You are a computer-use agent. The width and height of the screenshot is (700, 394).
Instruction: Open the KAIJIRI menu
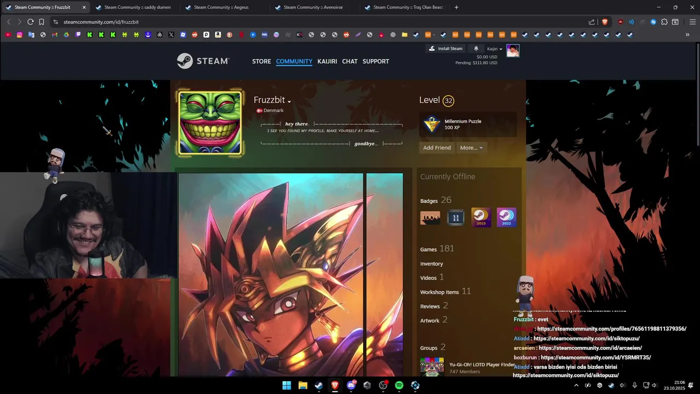point(327,61)
